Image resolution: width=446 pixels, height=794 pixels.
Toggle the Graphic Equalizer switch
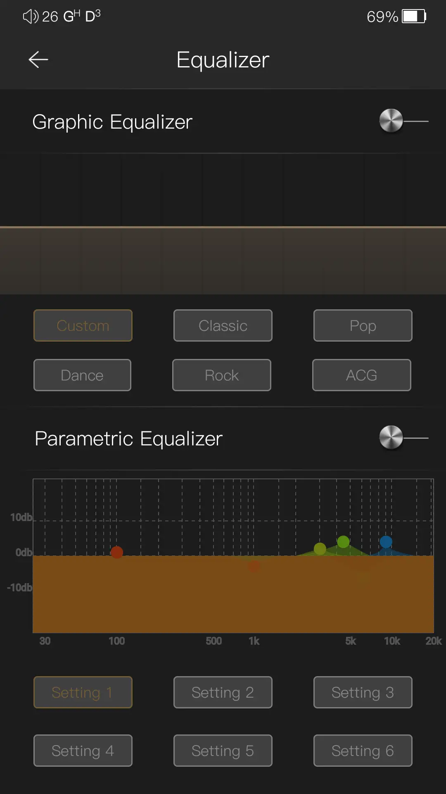click(x=403, y=121)
